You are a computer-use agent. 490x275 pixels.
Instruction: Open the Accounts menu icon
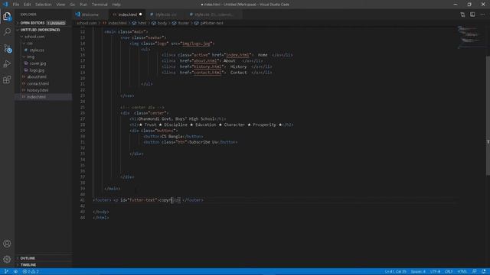point(7,244)
